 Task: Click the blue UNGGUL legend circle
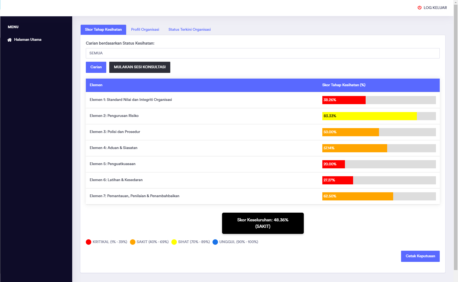pyautogui.click(x=215, y=242)
